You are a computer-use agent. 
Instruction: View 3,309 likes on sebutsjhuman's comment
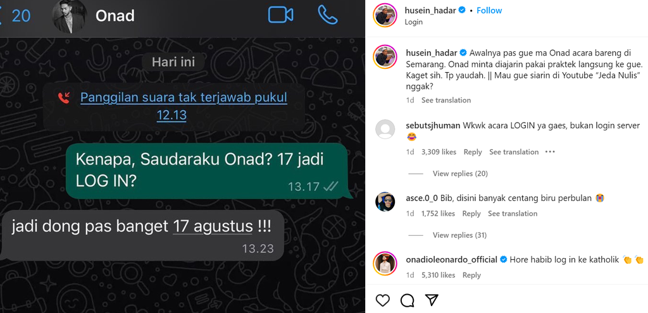click(x=439, y=152)
